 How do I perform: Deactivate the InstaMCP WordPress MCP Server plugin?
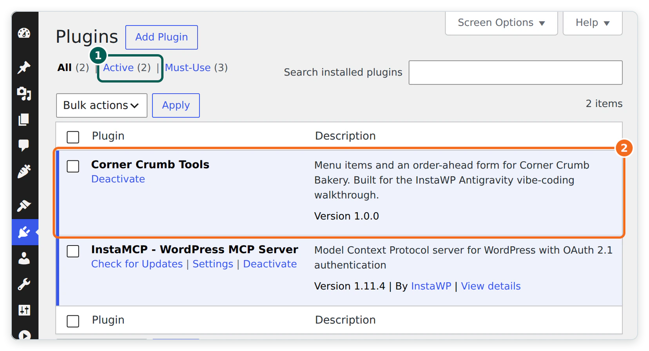point(270,264)
